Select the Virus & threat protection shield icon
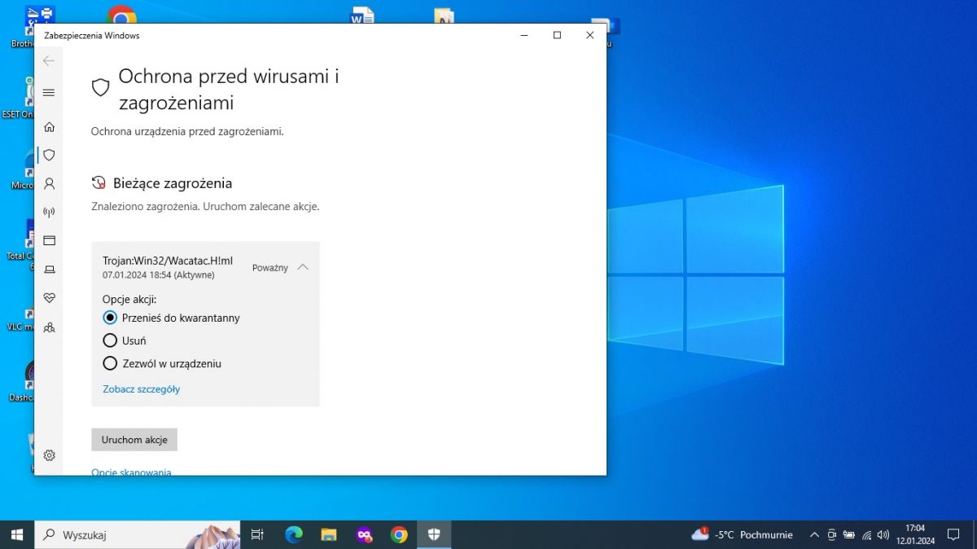The image size is (977, 549). 49,155
